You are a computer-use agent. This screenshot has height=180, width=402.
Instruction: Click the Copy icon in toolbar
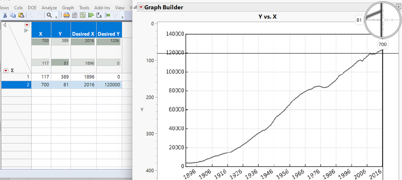click(x=13, y=15)
